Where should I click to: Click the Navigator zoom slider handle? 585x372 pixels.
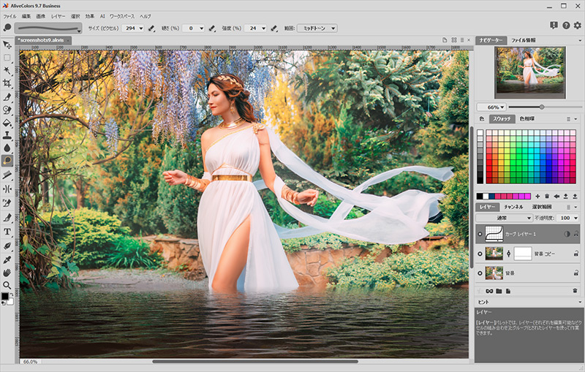(x=542, y=107)
